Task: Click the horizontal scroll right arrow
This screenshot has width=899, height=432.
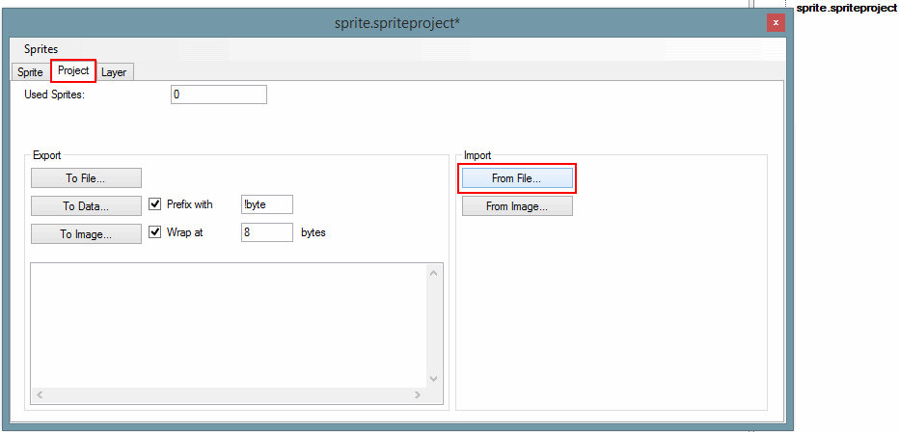Action: point(417,395)
